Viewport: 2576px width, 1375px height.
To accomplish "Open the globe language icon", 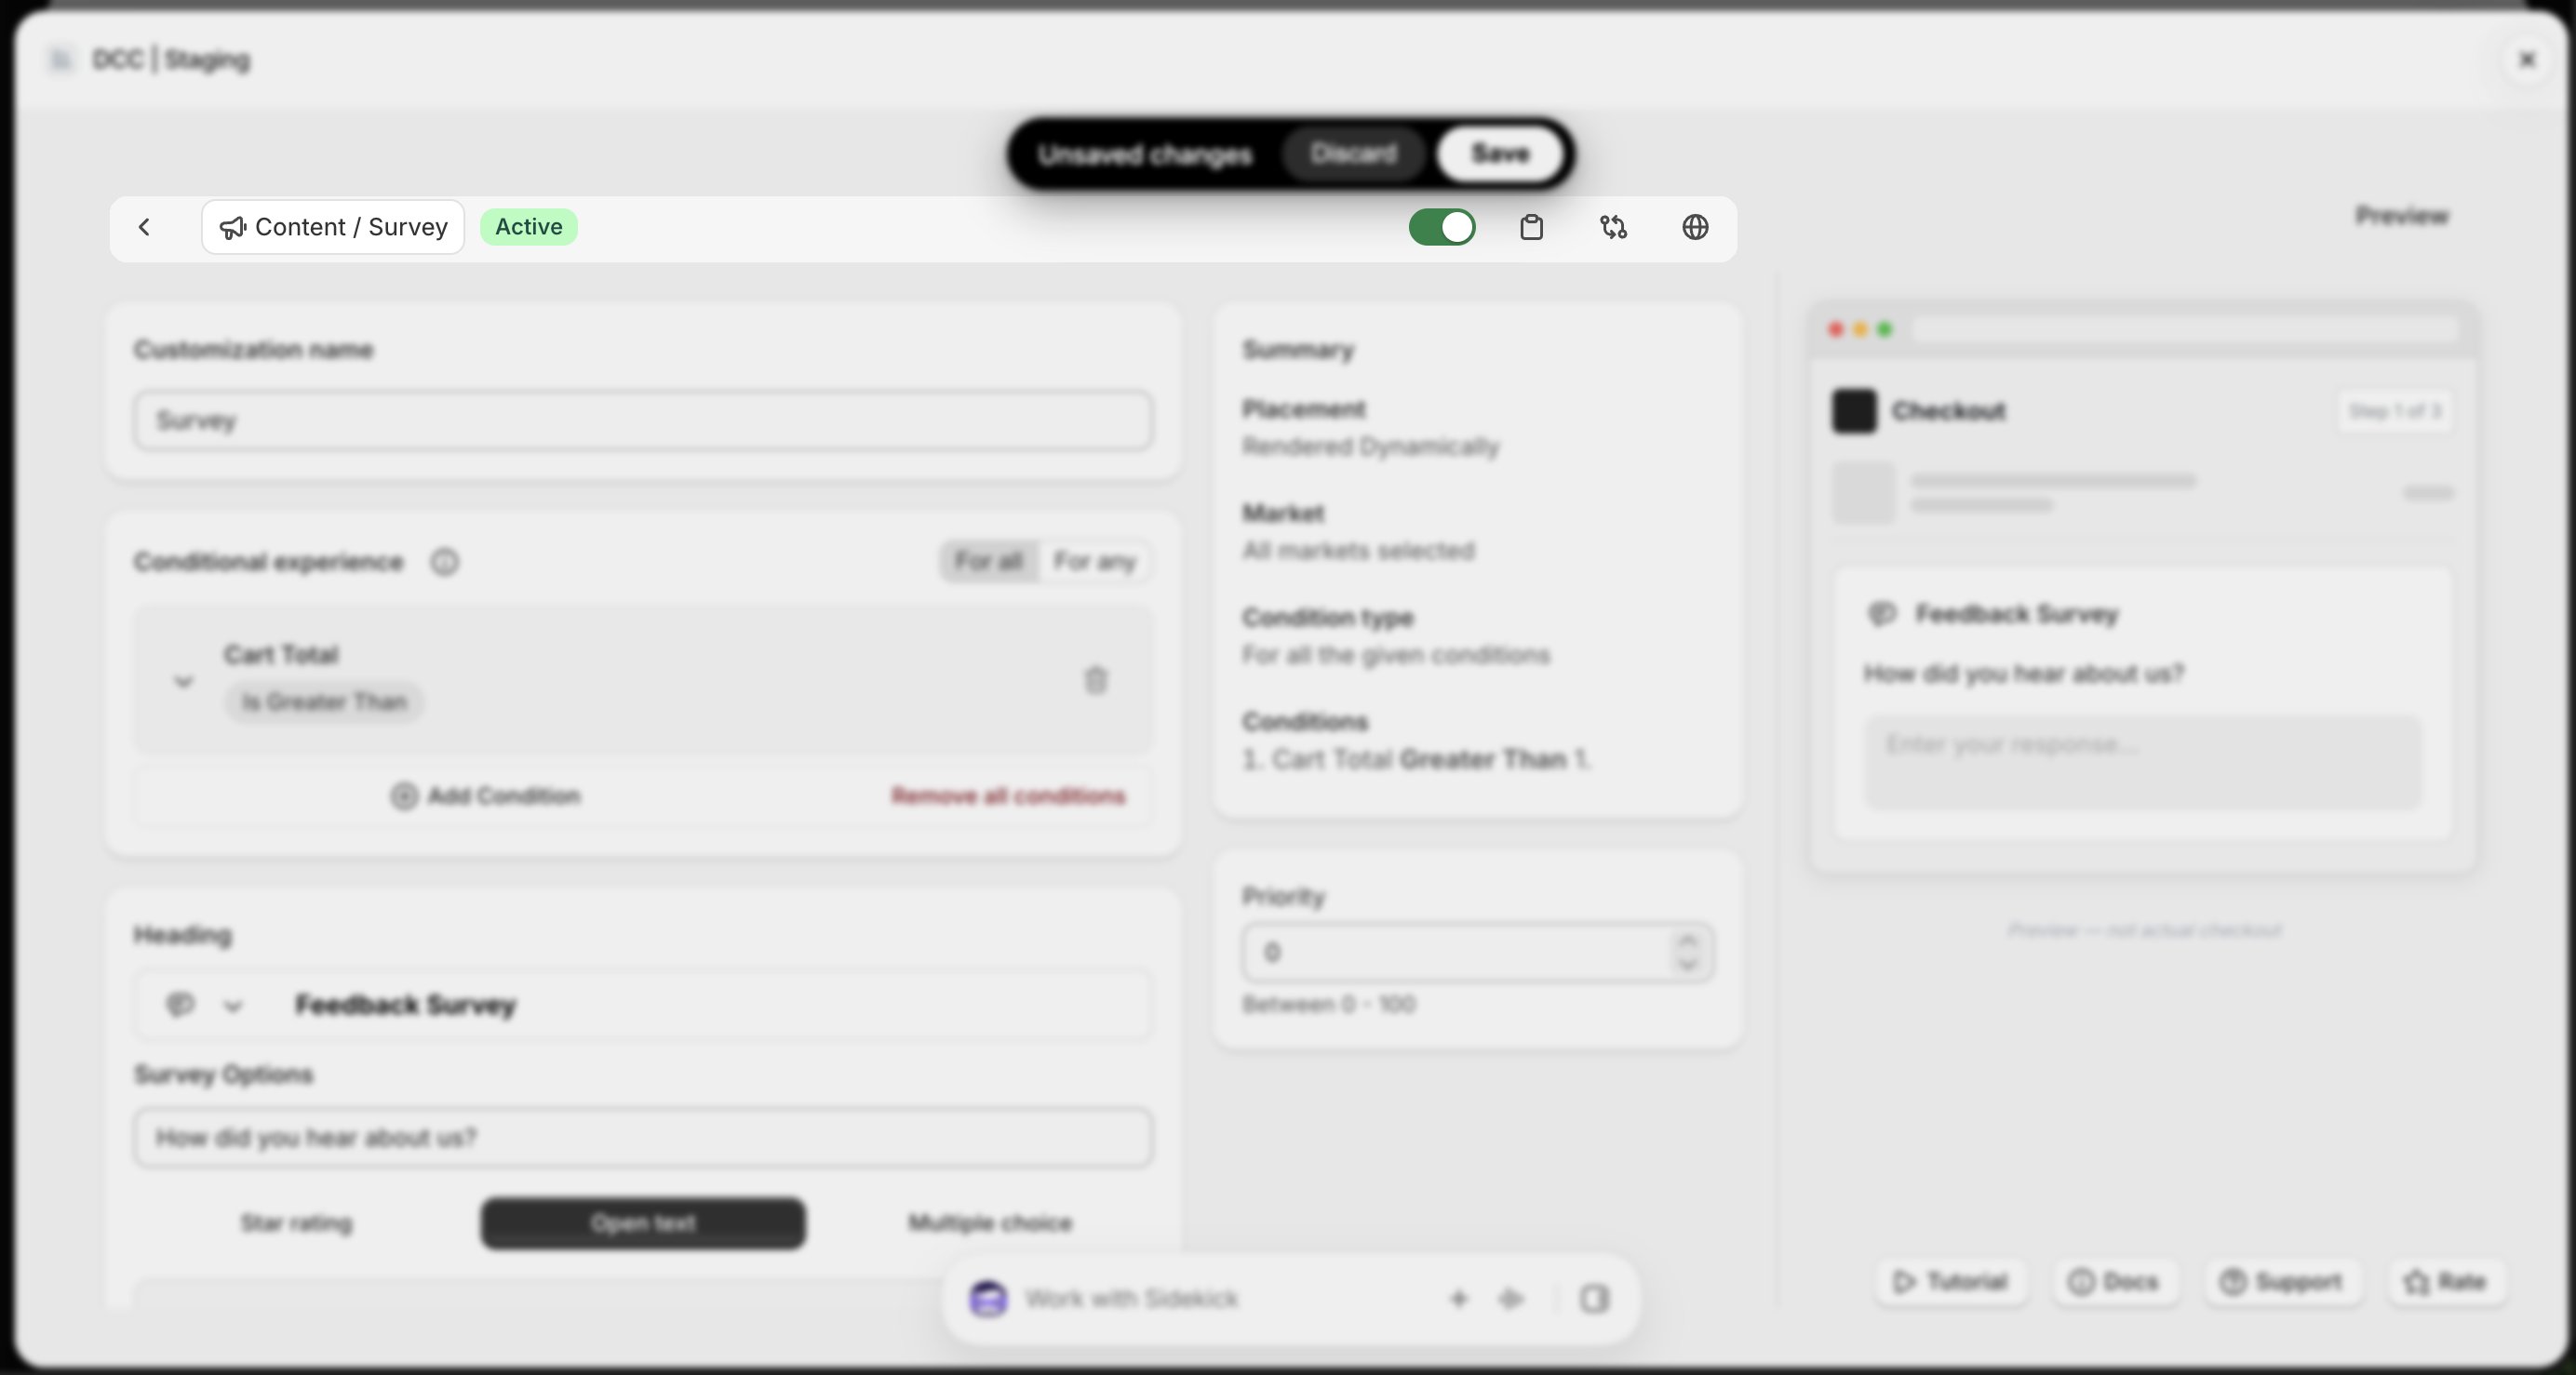I will click(x=1695, y=227).
